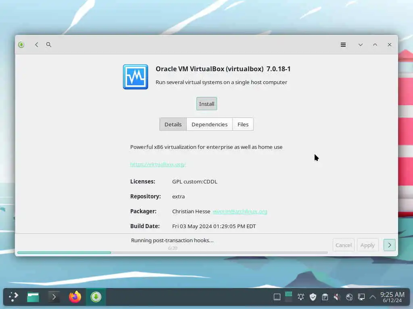The width and height of the screenshot is (413, 309).
Task: Click the Apply button
Action: coord(367,245)
